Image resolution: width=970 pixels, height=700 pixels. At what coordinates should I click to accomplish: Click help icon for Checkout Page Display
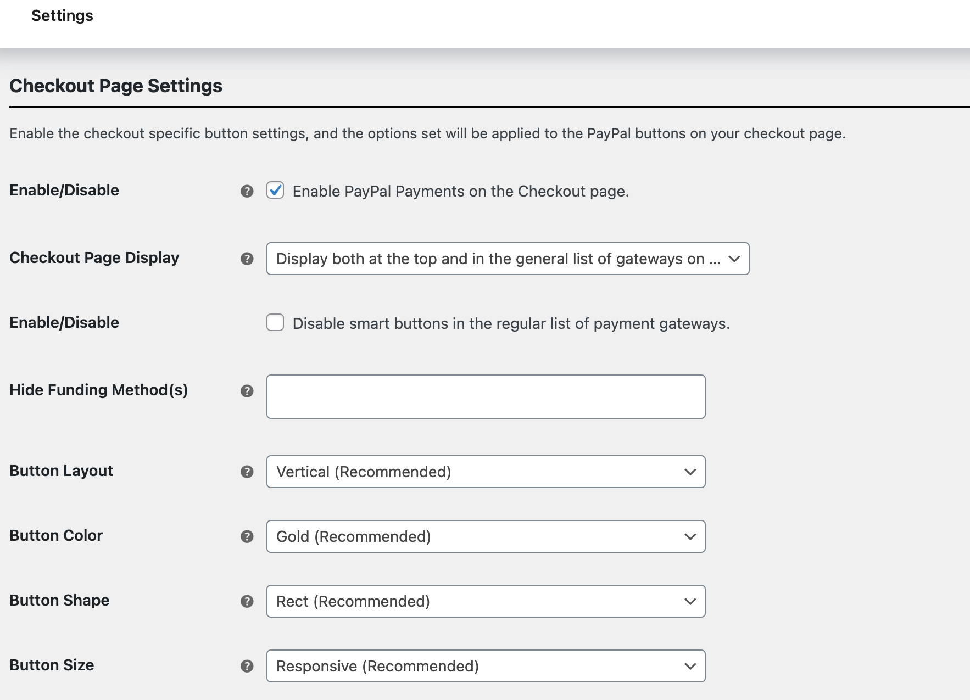(247, 259)
